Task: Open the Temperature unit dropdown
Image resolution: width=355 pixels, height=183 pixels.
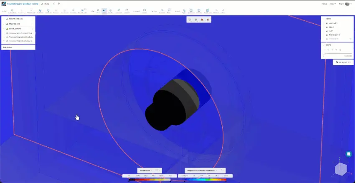Action: coord(157,171)
